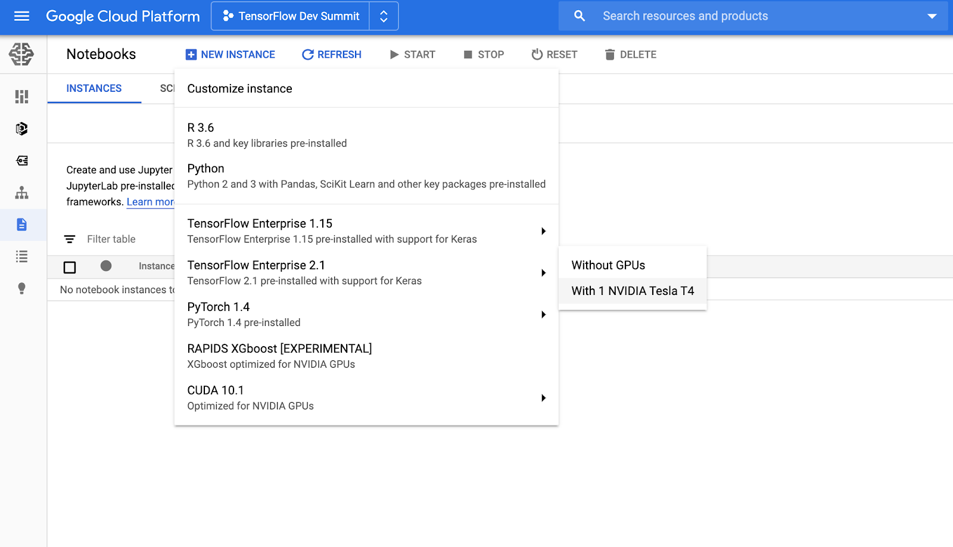Image resolution: width=953 pixels, height=547 pixels.
Task: Click the filter table icon
Action: 70,239
